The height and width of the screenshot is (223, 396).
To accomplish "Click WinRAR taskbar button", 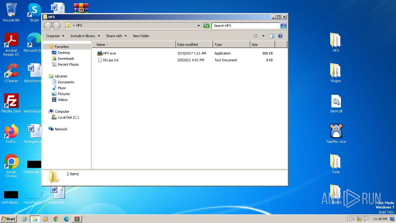I will [x=77, y=219].
